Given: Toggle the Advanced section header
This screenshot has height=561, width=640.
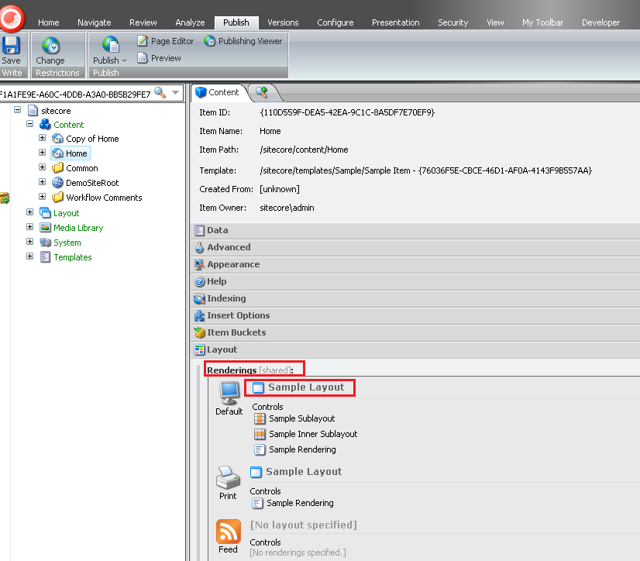Looking at the screenshot, I should pyautogui.click(x=415, y=247).
